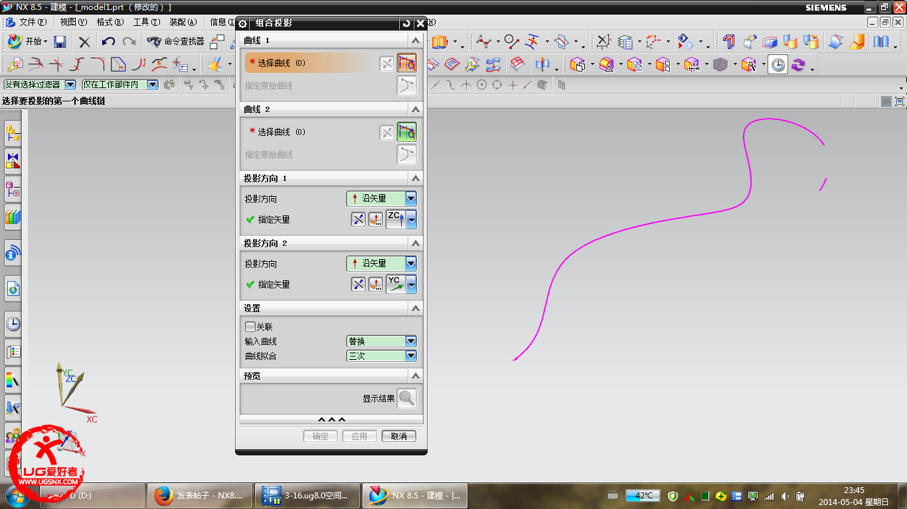Switch to the Firefox 发表帖子 taskbar window
907x509 pixels.
pyautogui.click(x=199, y=495)
